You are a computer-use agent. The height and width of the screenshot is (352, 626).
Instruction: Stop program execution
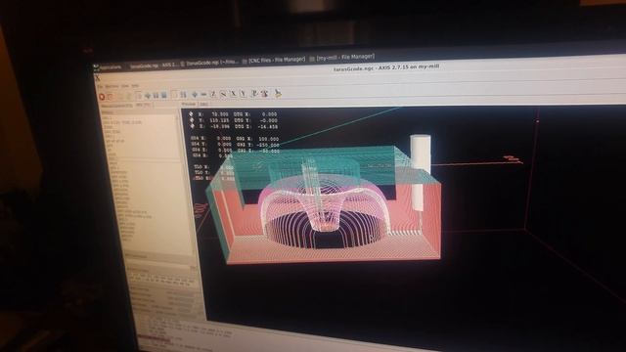(x=164, y=96)
